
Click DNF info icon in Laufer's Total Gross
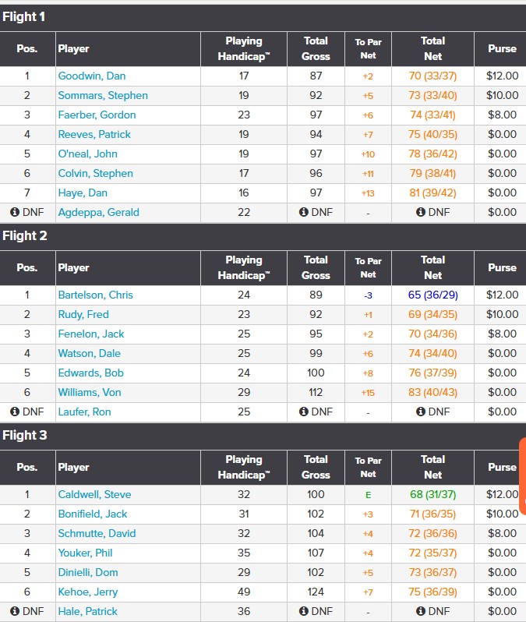304,412
